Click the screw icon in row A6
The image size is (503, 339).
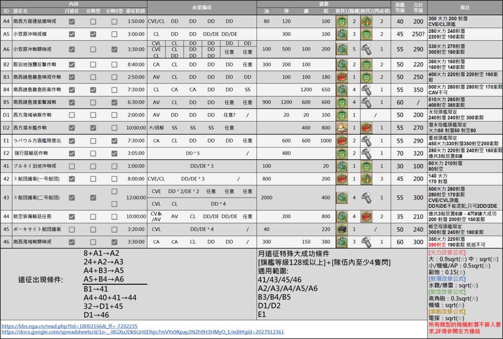pyautogui.click(x=367, y=49)
